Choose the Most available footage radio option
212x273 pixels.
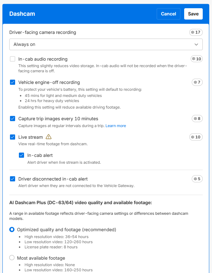coord(12,258)
